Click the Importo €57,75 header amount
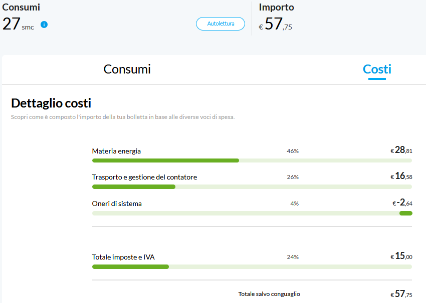This screenshot has height=303, width=426. pyautogui.click(x=276, y=24)
